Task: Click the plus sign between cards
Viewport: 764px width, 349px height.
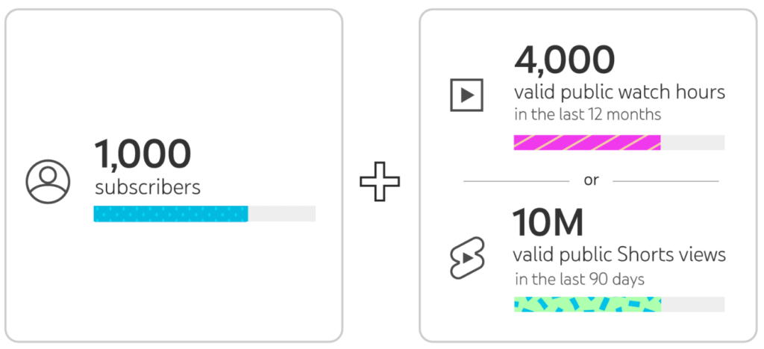Action: tap(380, 181)
